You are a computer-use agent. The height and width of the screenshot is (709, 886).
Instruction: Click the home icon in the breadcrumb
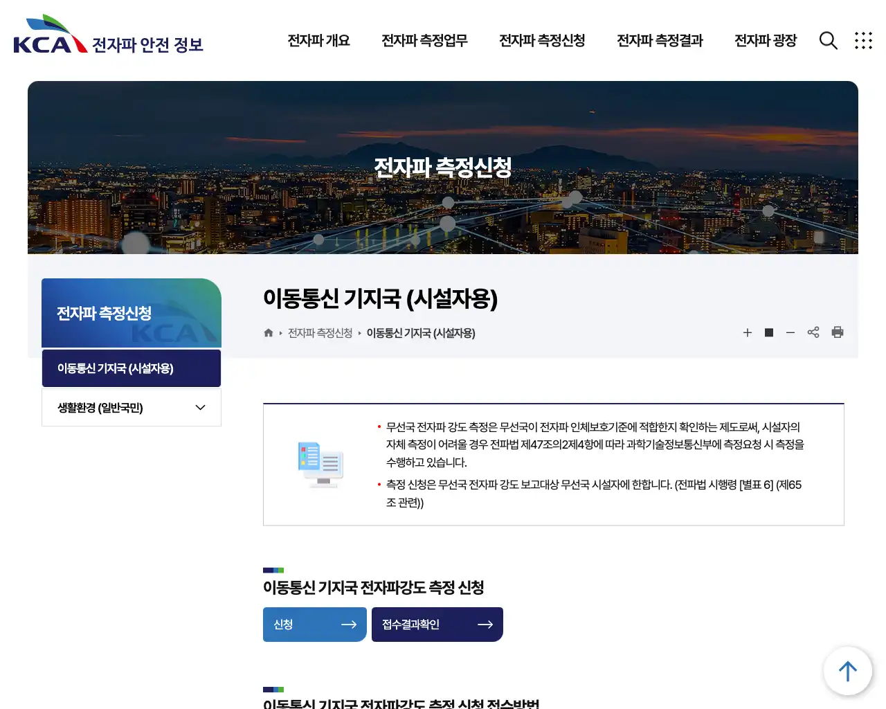coord(268,333)
